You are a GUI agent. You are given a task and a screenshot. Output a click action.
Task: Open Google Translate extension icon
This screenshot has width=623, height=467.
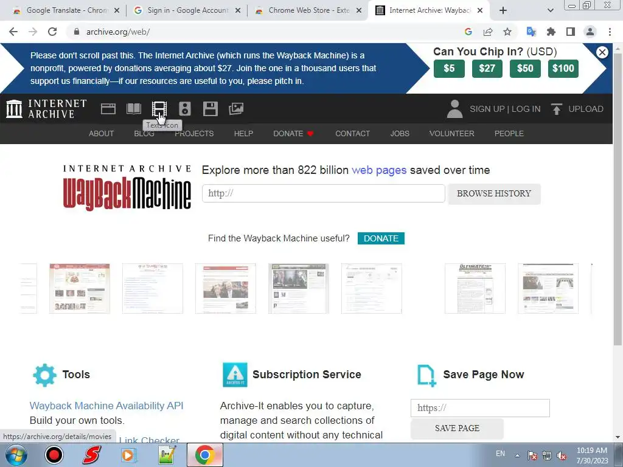tap(531, 32)
